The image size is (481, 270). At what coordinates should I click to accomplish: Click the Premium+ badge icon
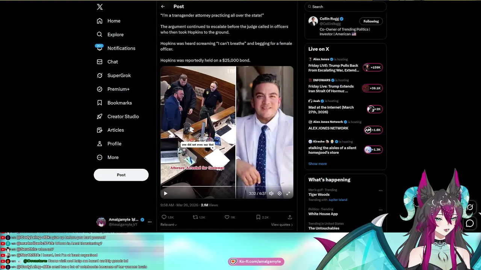coord(100,89)
